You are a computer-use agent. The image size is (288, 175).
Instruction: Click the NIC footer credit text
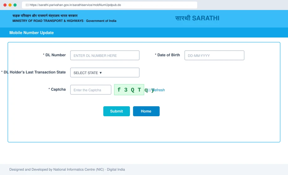(x=67, y=169)
